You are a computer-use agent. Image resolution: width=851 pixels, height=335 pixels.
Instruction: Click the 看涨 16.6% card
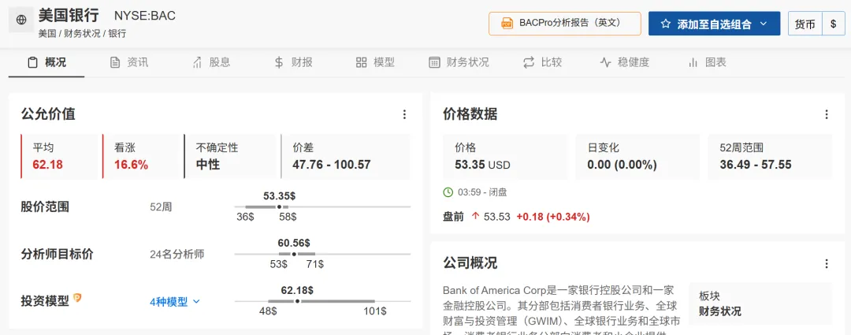[x=141, y=156]
